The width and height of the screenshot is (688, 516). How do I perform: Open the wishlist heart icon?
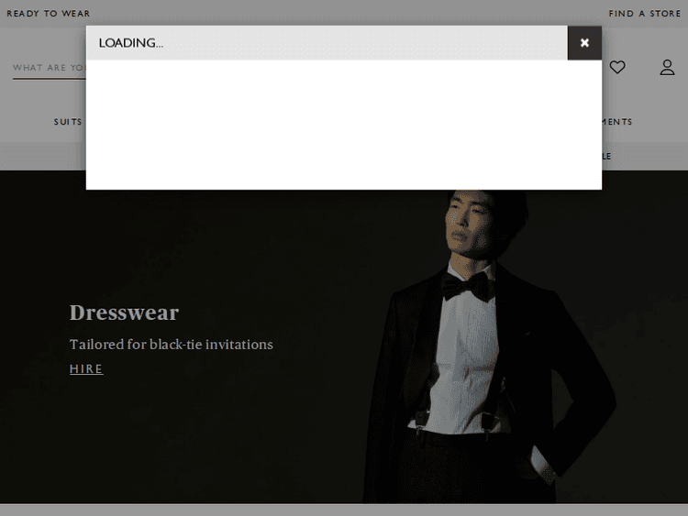(617, 67)
